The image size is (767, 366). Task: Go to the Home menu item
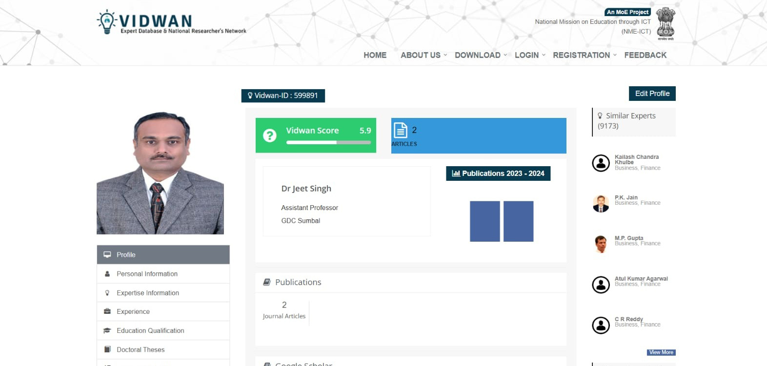point(375,55)
